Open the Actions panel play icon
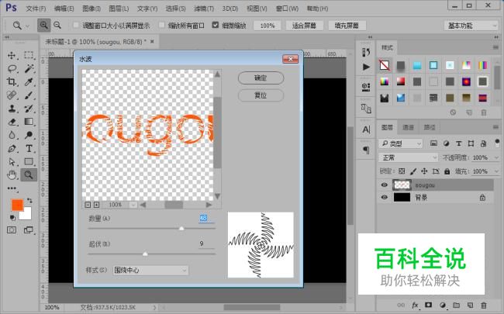This screenshot has width=504, height=314. 366,67
